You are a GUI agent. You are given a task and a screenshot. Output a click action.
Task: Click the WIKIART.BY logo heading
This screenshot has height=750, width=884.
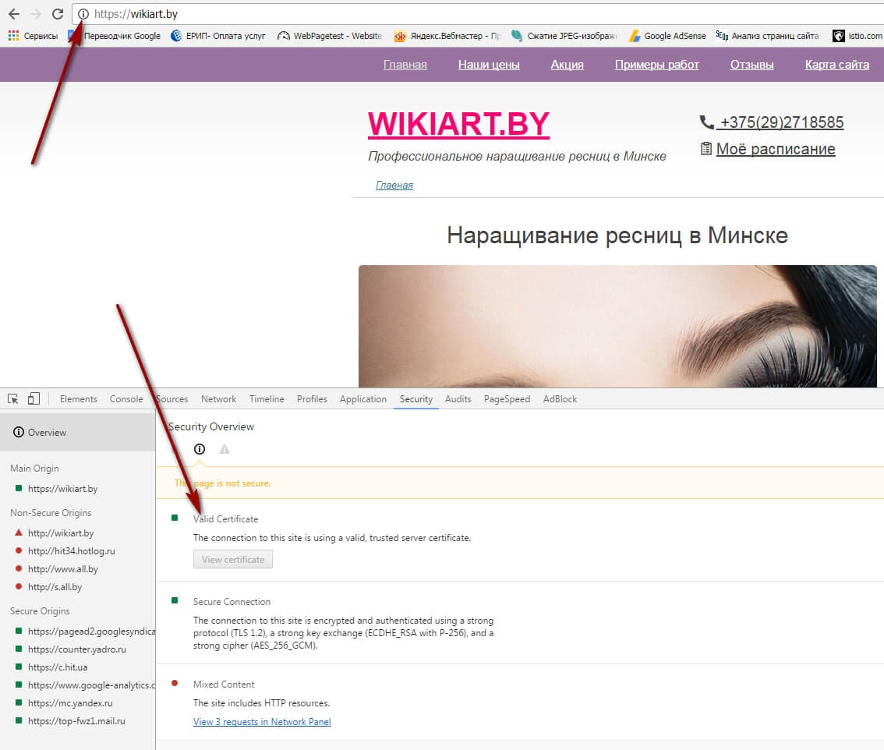(x=458, y=124)
